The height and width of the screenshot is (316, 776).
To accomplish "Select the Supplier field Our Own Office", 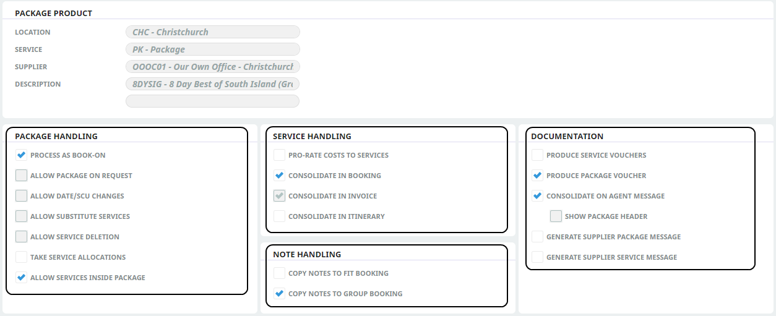I will point(213,67).
